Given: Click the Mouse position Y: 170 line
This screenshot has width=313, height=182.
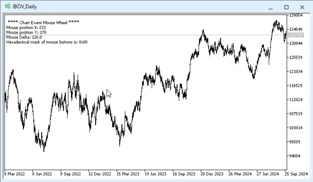Looking at the screenshot, I should point(26,32).
